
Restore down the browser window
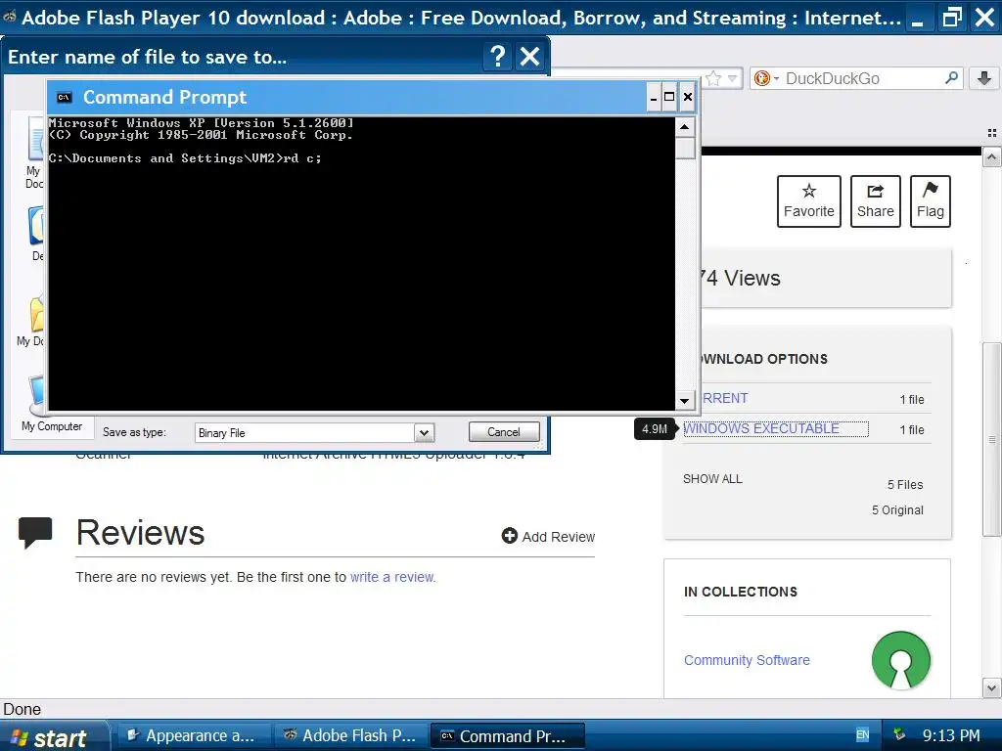(x=951, y=18)
